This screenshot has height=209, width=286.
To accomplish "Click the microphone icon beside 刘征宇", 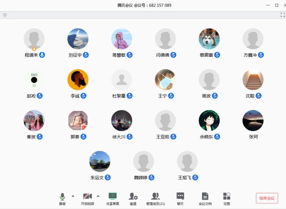I will pos(86,55).
